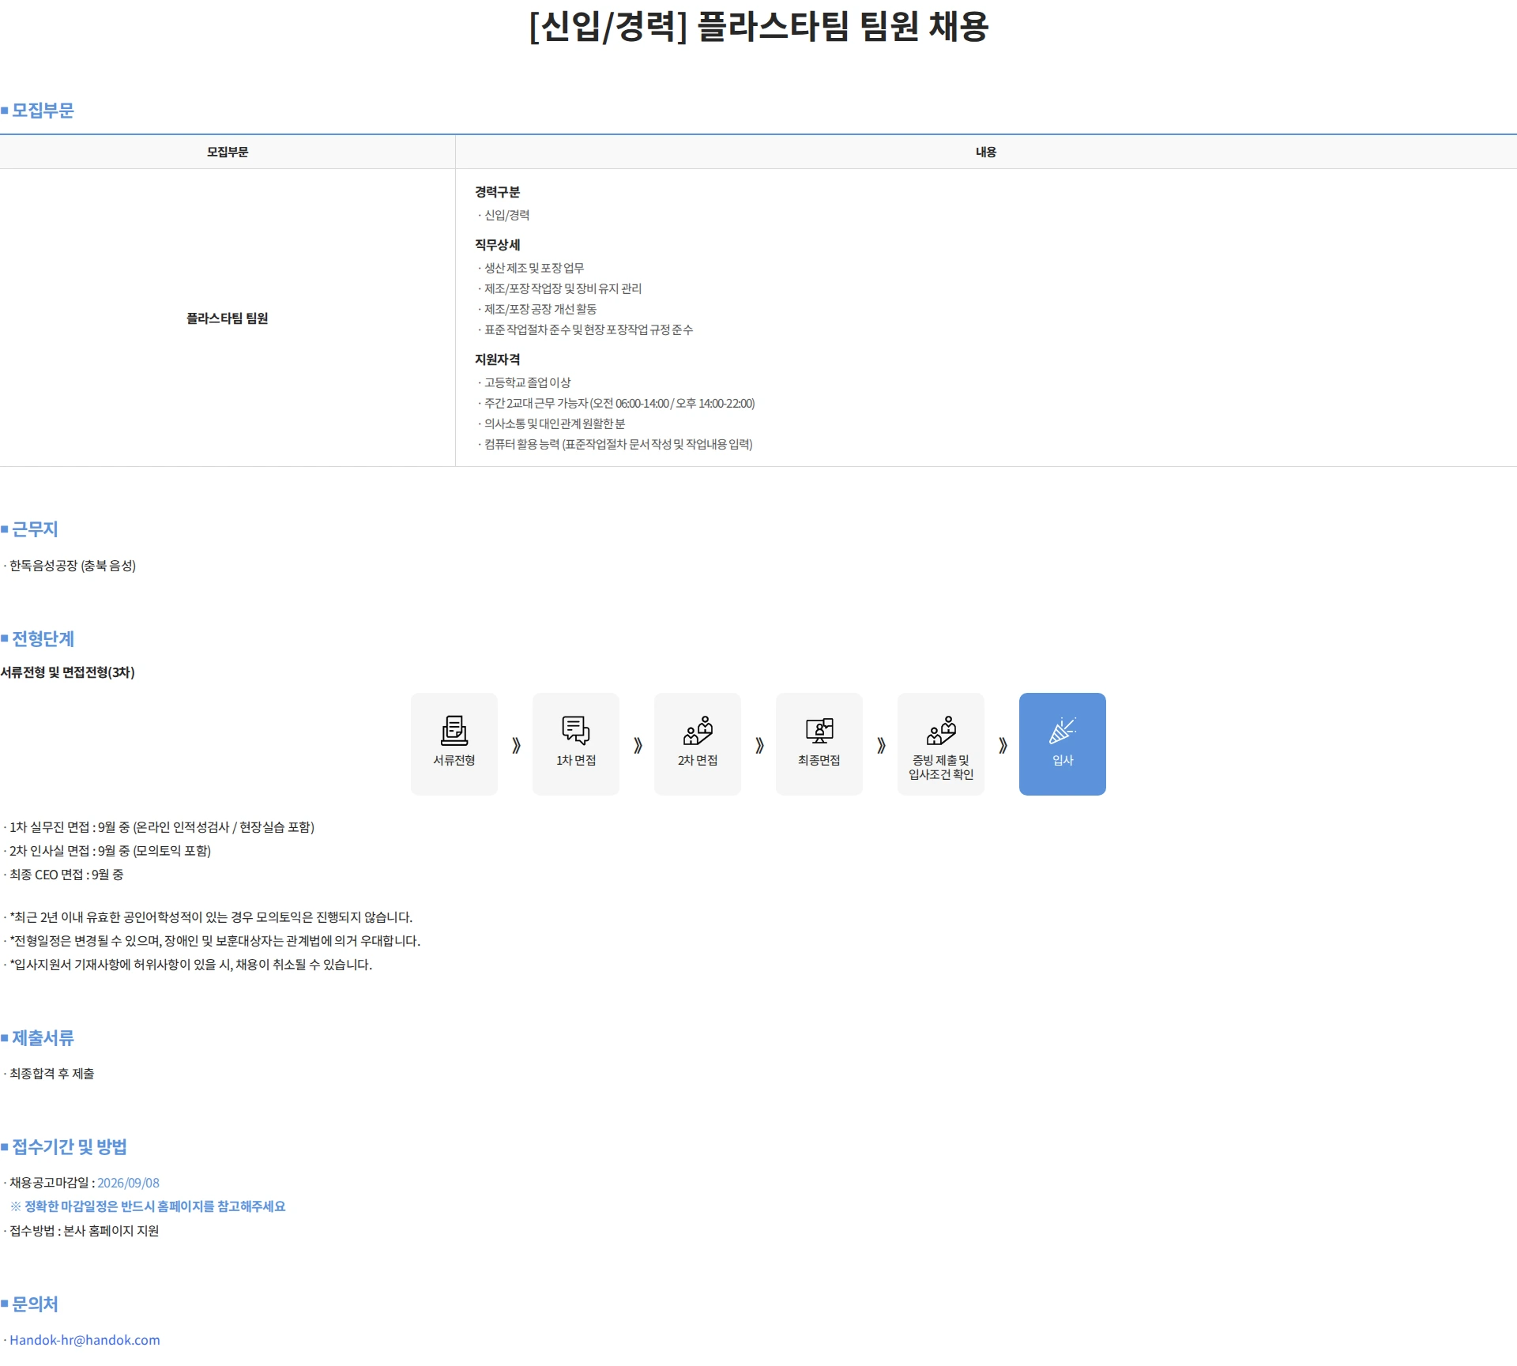Viewport: 1517px width, 1366px height.
Task: Click the 제조/포장 공장 개선 활동 line
Action: pyautogui.click(x=540, y=309)
